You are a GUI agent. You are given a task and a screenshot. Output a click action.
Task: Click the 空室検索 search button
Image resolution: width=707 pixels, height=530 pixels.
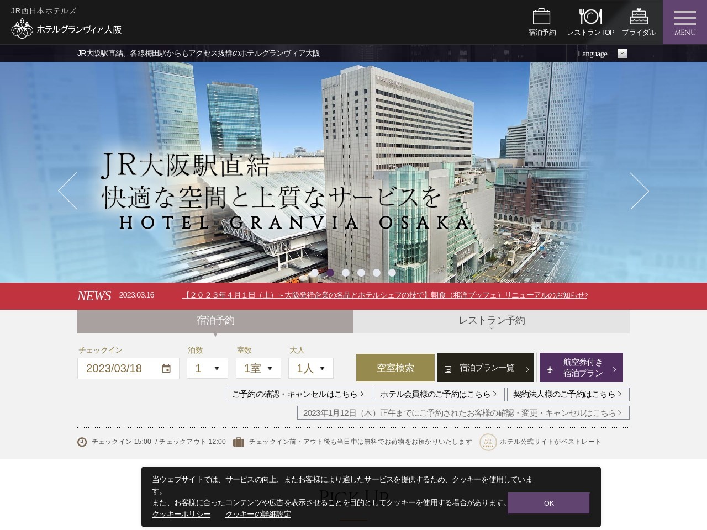tap(395, 368)
